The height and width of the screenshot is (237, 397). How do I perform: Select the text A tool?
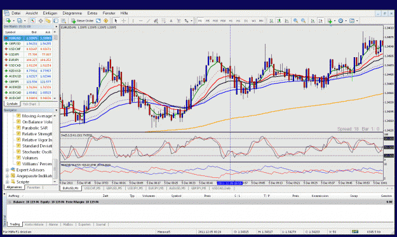tap(171, 21)
